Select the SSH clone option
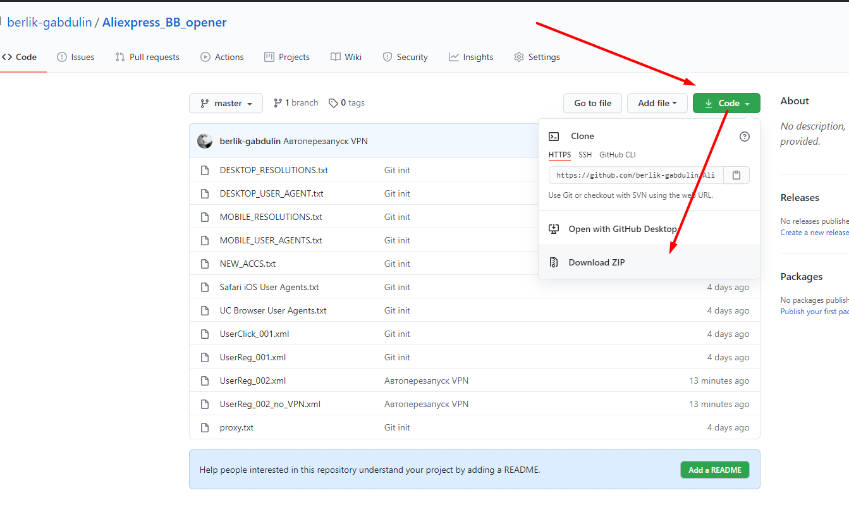The image size is (849, 512). click(585, 155)
